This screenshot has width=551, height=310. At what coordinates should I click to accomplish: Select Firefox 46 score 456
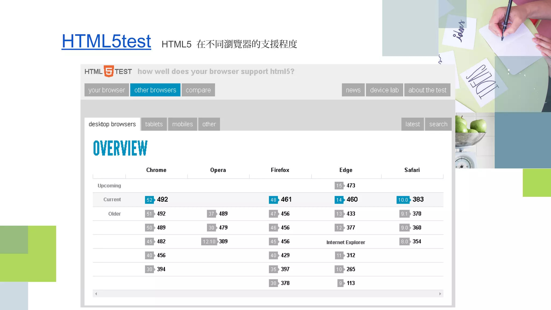pos(279,228)
